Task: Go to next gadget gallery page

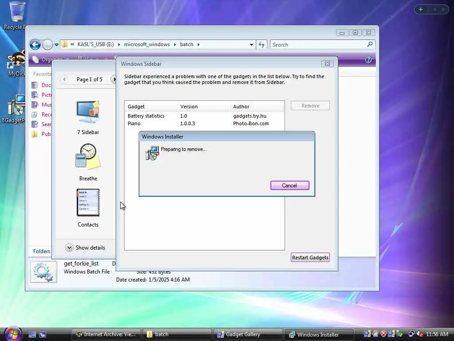Action: (x=113, y=79)
